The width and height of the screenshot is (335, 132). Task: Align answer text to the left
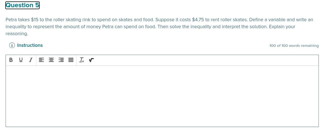[x=41, y=60]
